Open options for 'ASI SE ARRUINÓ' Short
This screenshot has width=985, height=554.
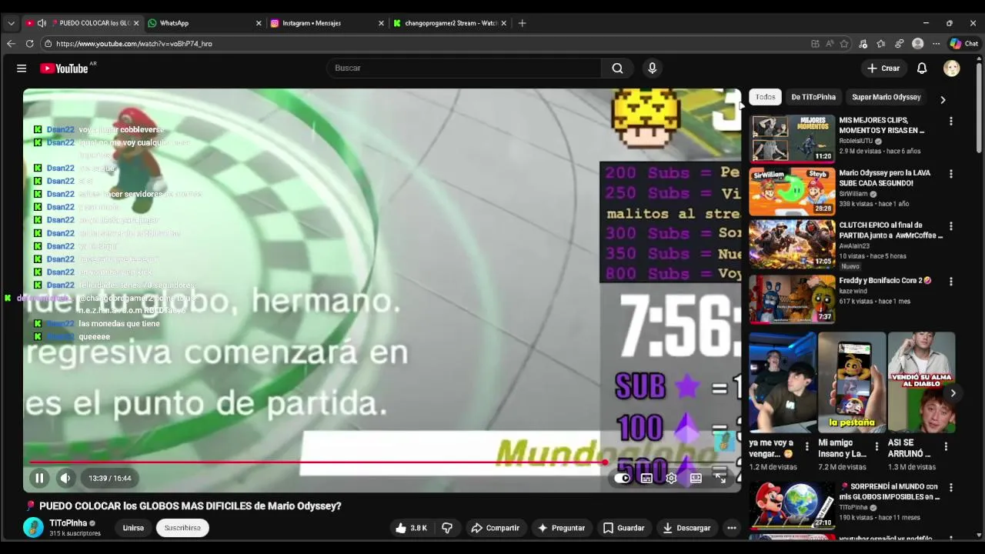[946, 446]
